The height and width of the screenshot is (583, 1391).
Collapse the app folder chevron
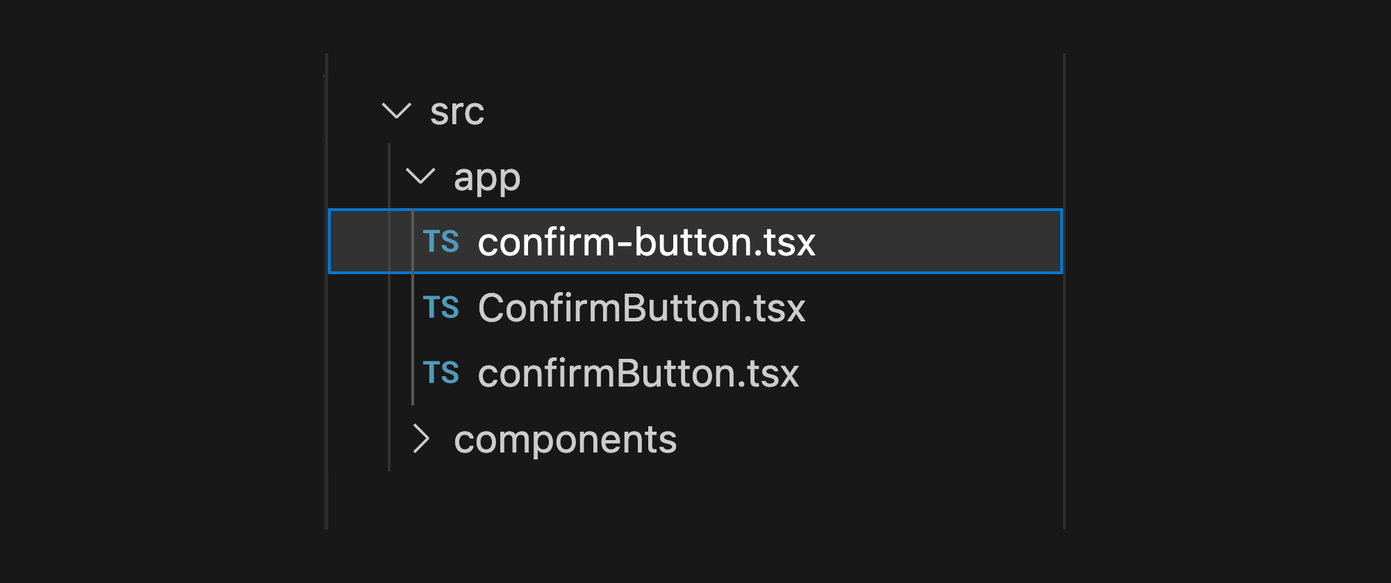point(420,176)
